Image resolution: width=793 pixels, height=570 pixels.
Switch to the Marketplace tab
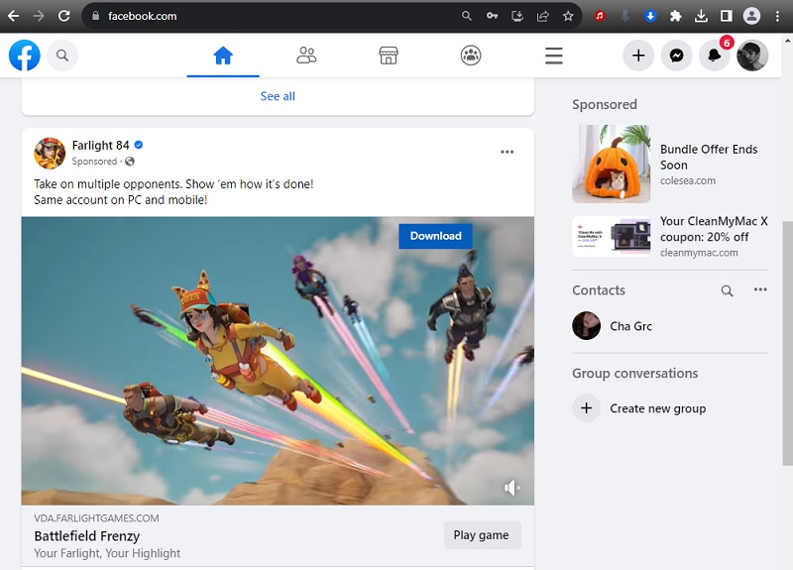click(389, 56)
